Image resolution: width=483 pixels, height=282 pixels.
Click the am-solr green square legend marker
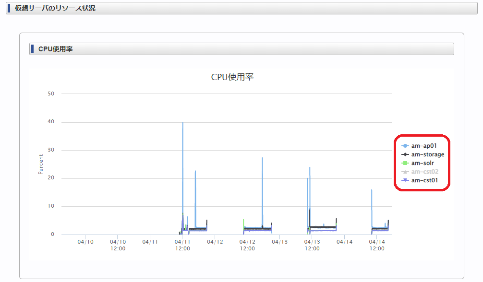coord(405,163)
